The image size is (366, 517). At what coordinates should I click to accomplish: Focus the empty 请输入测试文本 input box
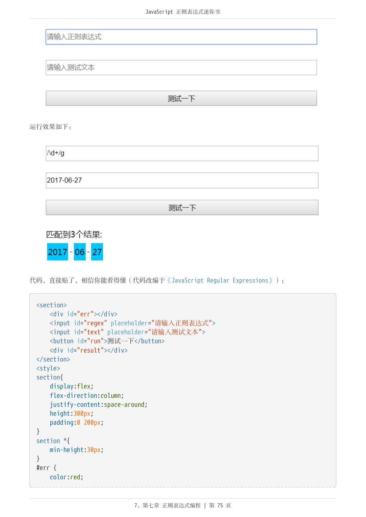pyautogui.click(x=181, y=67)
